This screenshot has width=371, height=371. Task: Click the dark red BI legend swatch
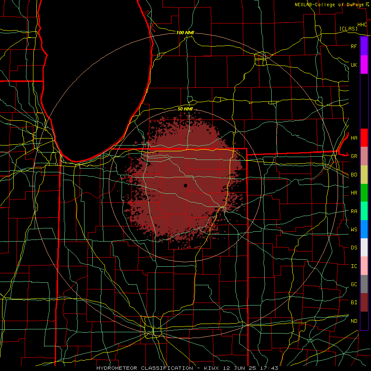pos(364,303)
